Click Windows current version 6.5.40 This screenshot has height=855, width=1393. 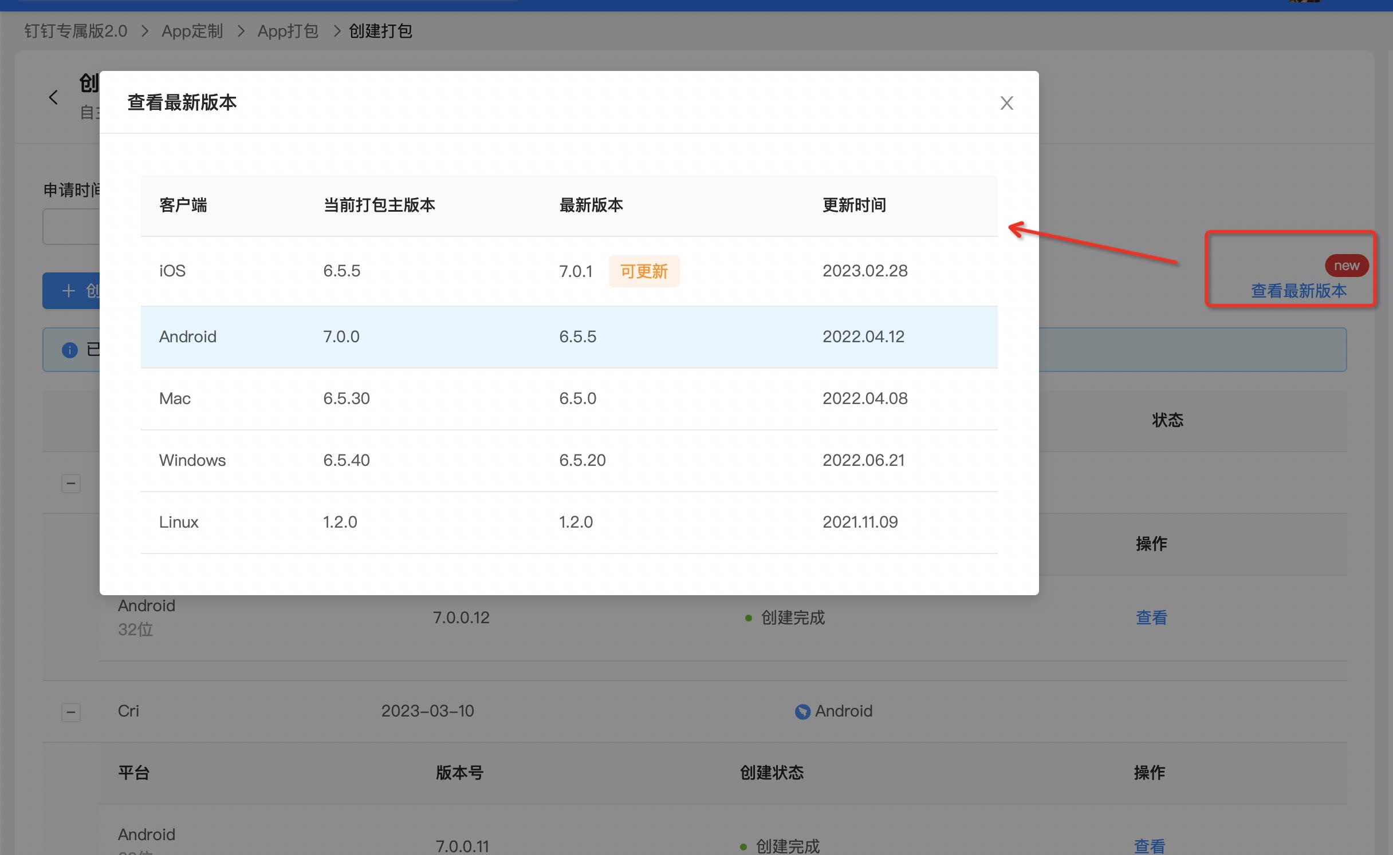(347, 460)
